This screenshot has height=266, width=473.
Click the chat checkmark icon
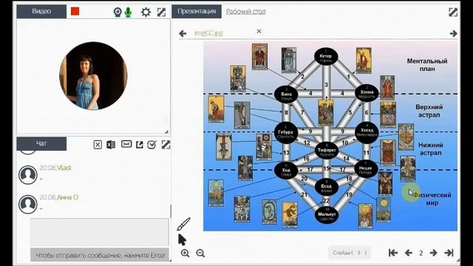[152, 145]
